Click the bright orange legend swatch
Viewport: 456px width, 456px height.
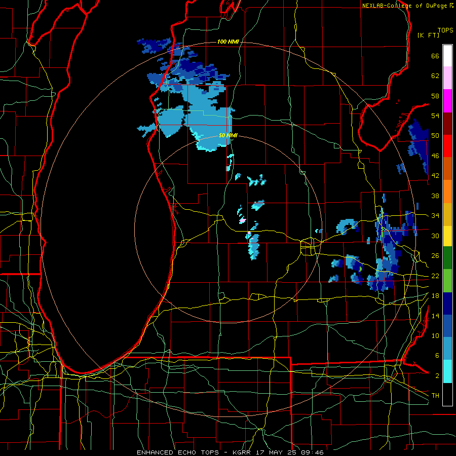coord(447,192)
